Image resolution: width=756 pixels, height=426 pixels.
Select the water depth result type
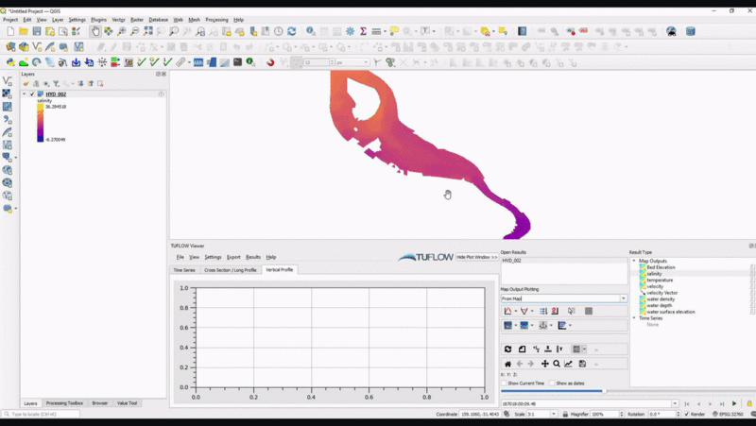pyautogui.click(x=659, y=305)
